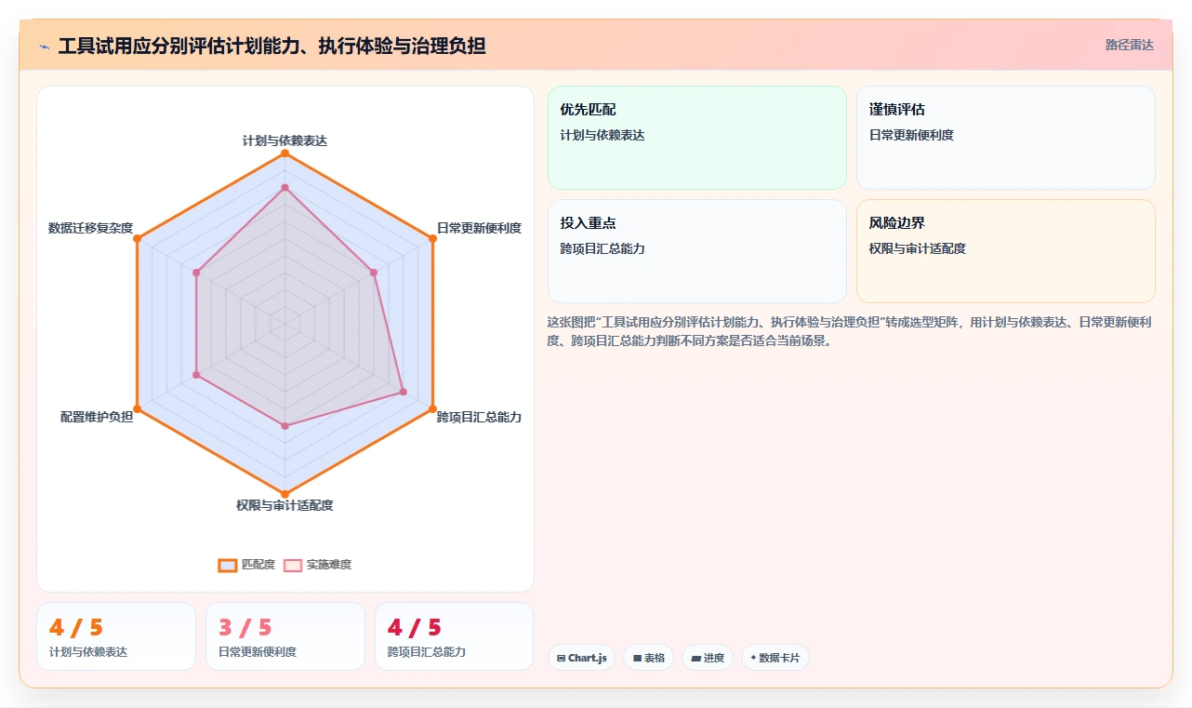The width and height of the screenshot is (1192, 708).
Task: Open the 投入重点 card
Action: click(697, 251)
